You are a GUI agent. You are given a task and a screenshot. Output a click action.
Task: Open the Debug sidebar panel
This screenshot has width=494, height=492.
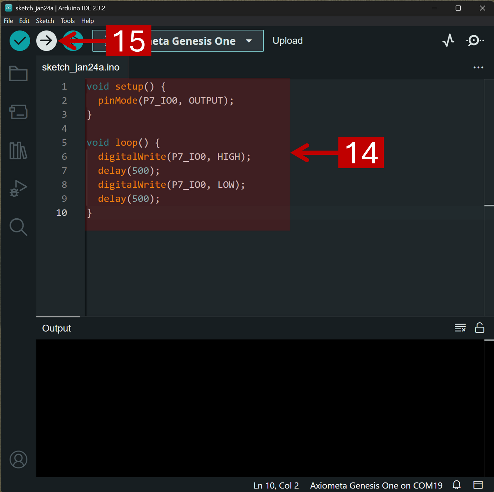(x=18, y=188)
